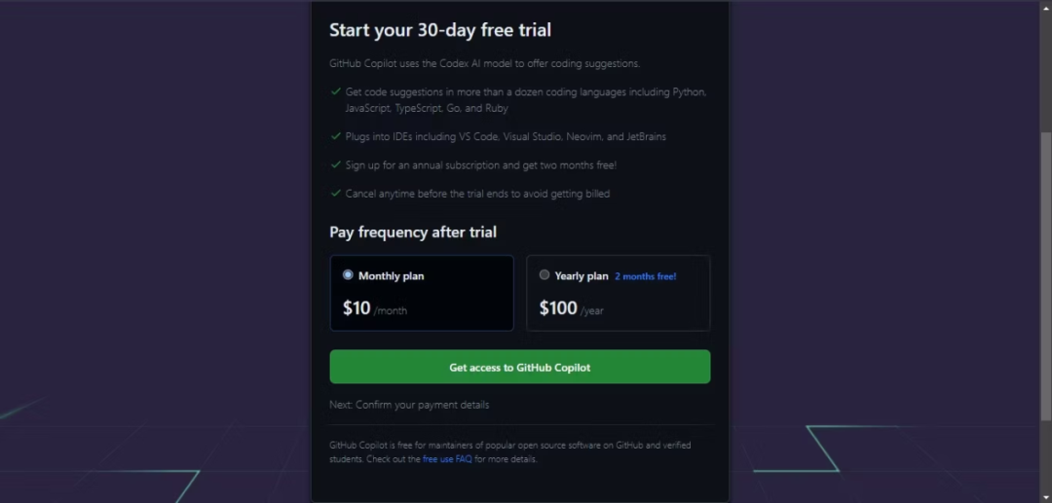Click the $100 /year price

click(x=572, y=308)
